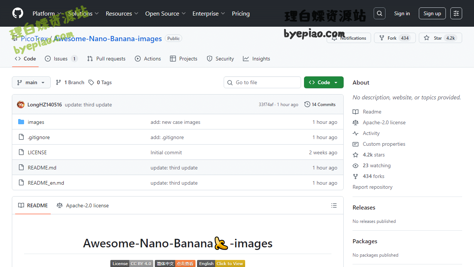Open the Packages heading link
This screenshot has width=474, height=267.
pyautogui.click(x=365, y=241)
